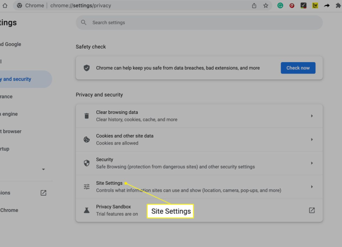Viewport: 342px width, 247px height.
Task: Click the Chrome logo in the address bar
Action: [19, 5]
